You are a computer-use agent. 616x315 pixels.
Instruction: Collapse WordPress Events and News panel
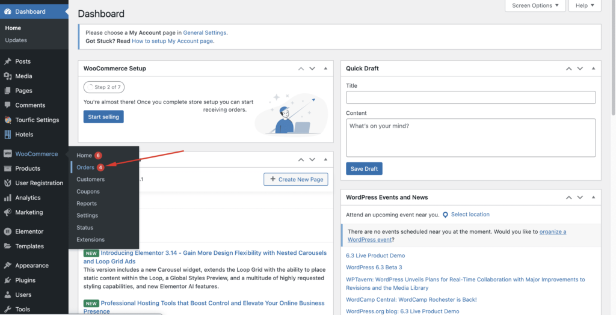coord(593,197)
